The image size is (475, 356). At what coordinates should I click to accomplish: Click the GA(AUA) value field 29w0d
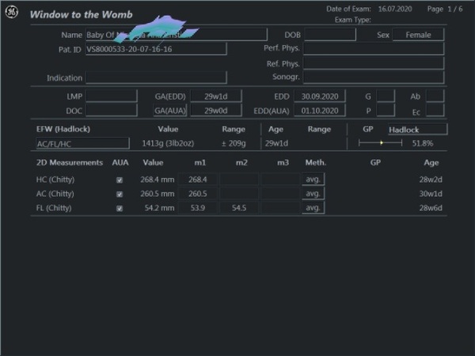[x=216, y=111]
